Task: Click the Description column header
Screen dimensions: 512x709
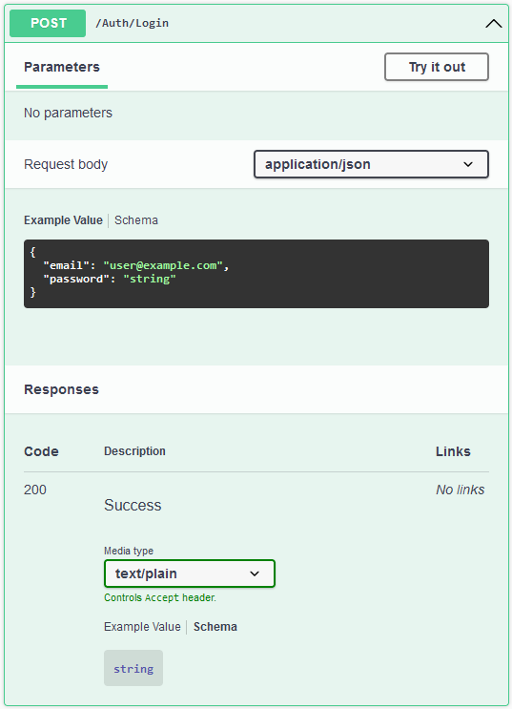Action: (134, 451)
